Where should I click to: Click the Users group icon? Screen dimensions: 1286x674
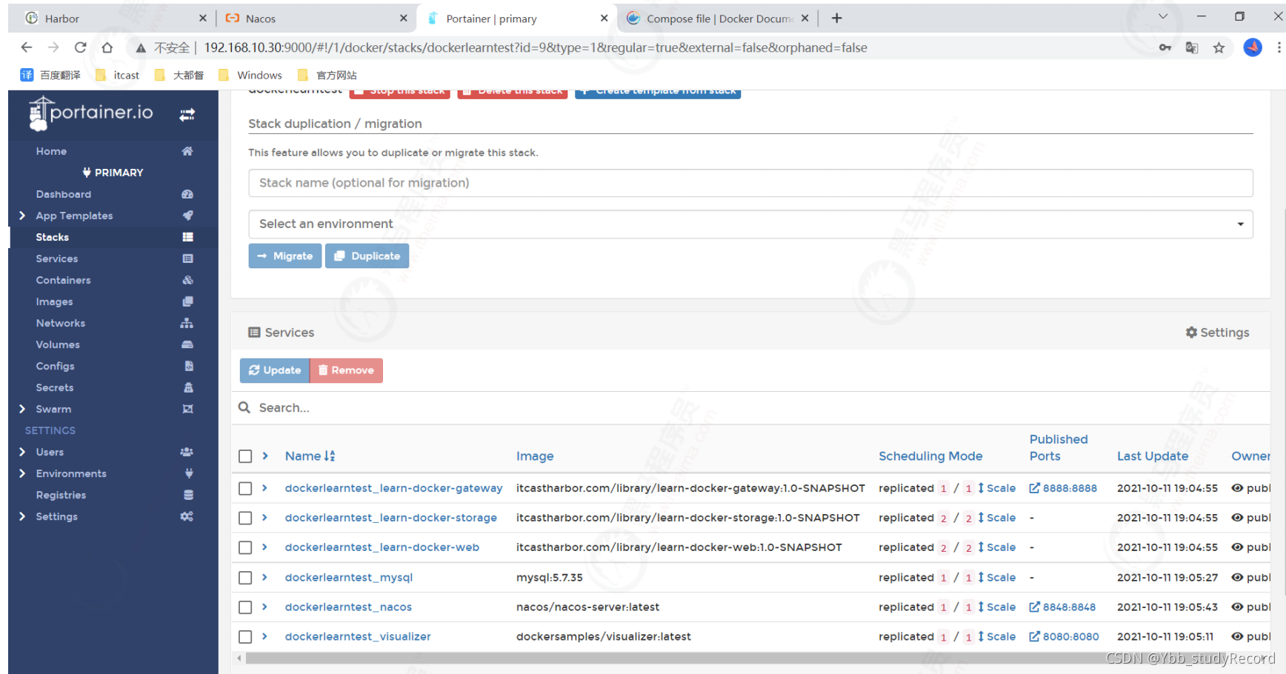[x=187, y=452]
